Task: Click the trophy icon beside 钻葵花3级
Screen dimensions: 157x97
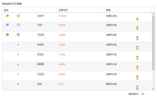Action: (x=137, y=19)
